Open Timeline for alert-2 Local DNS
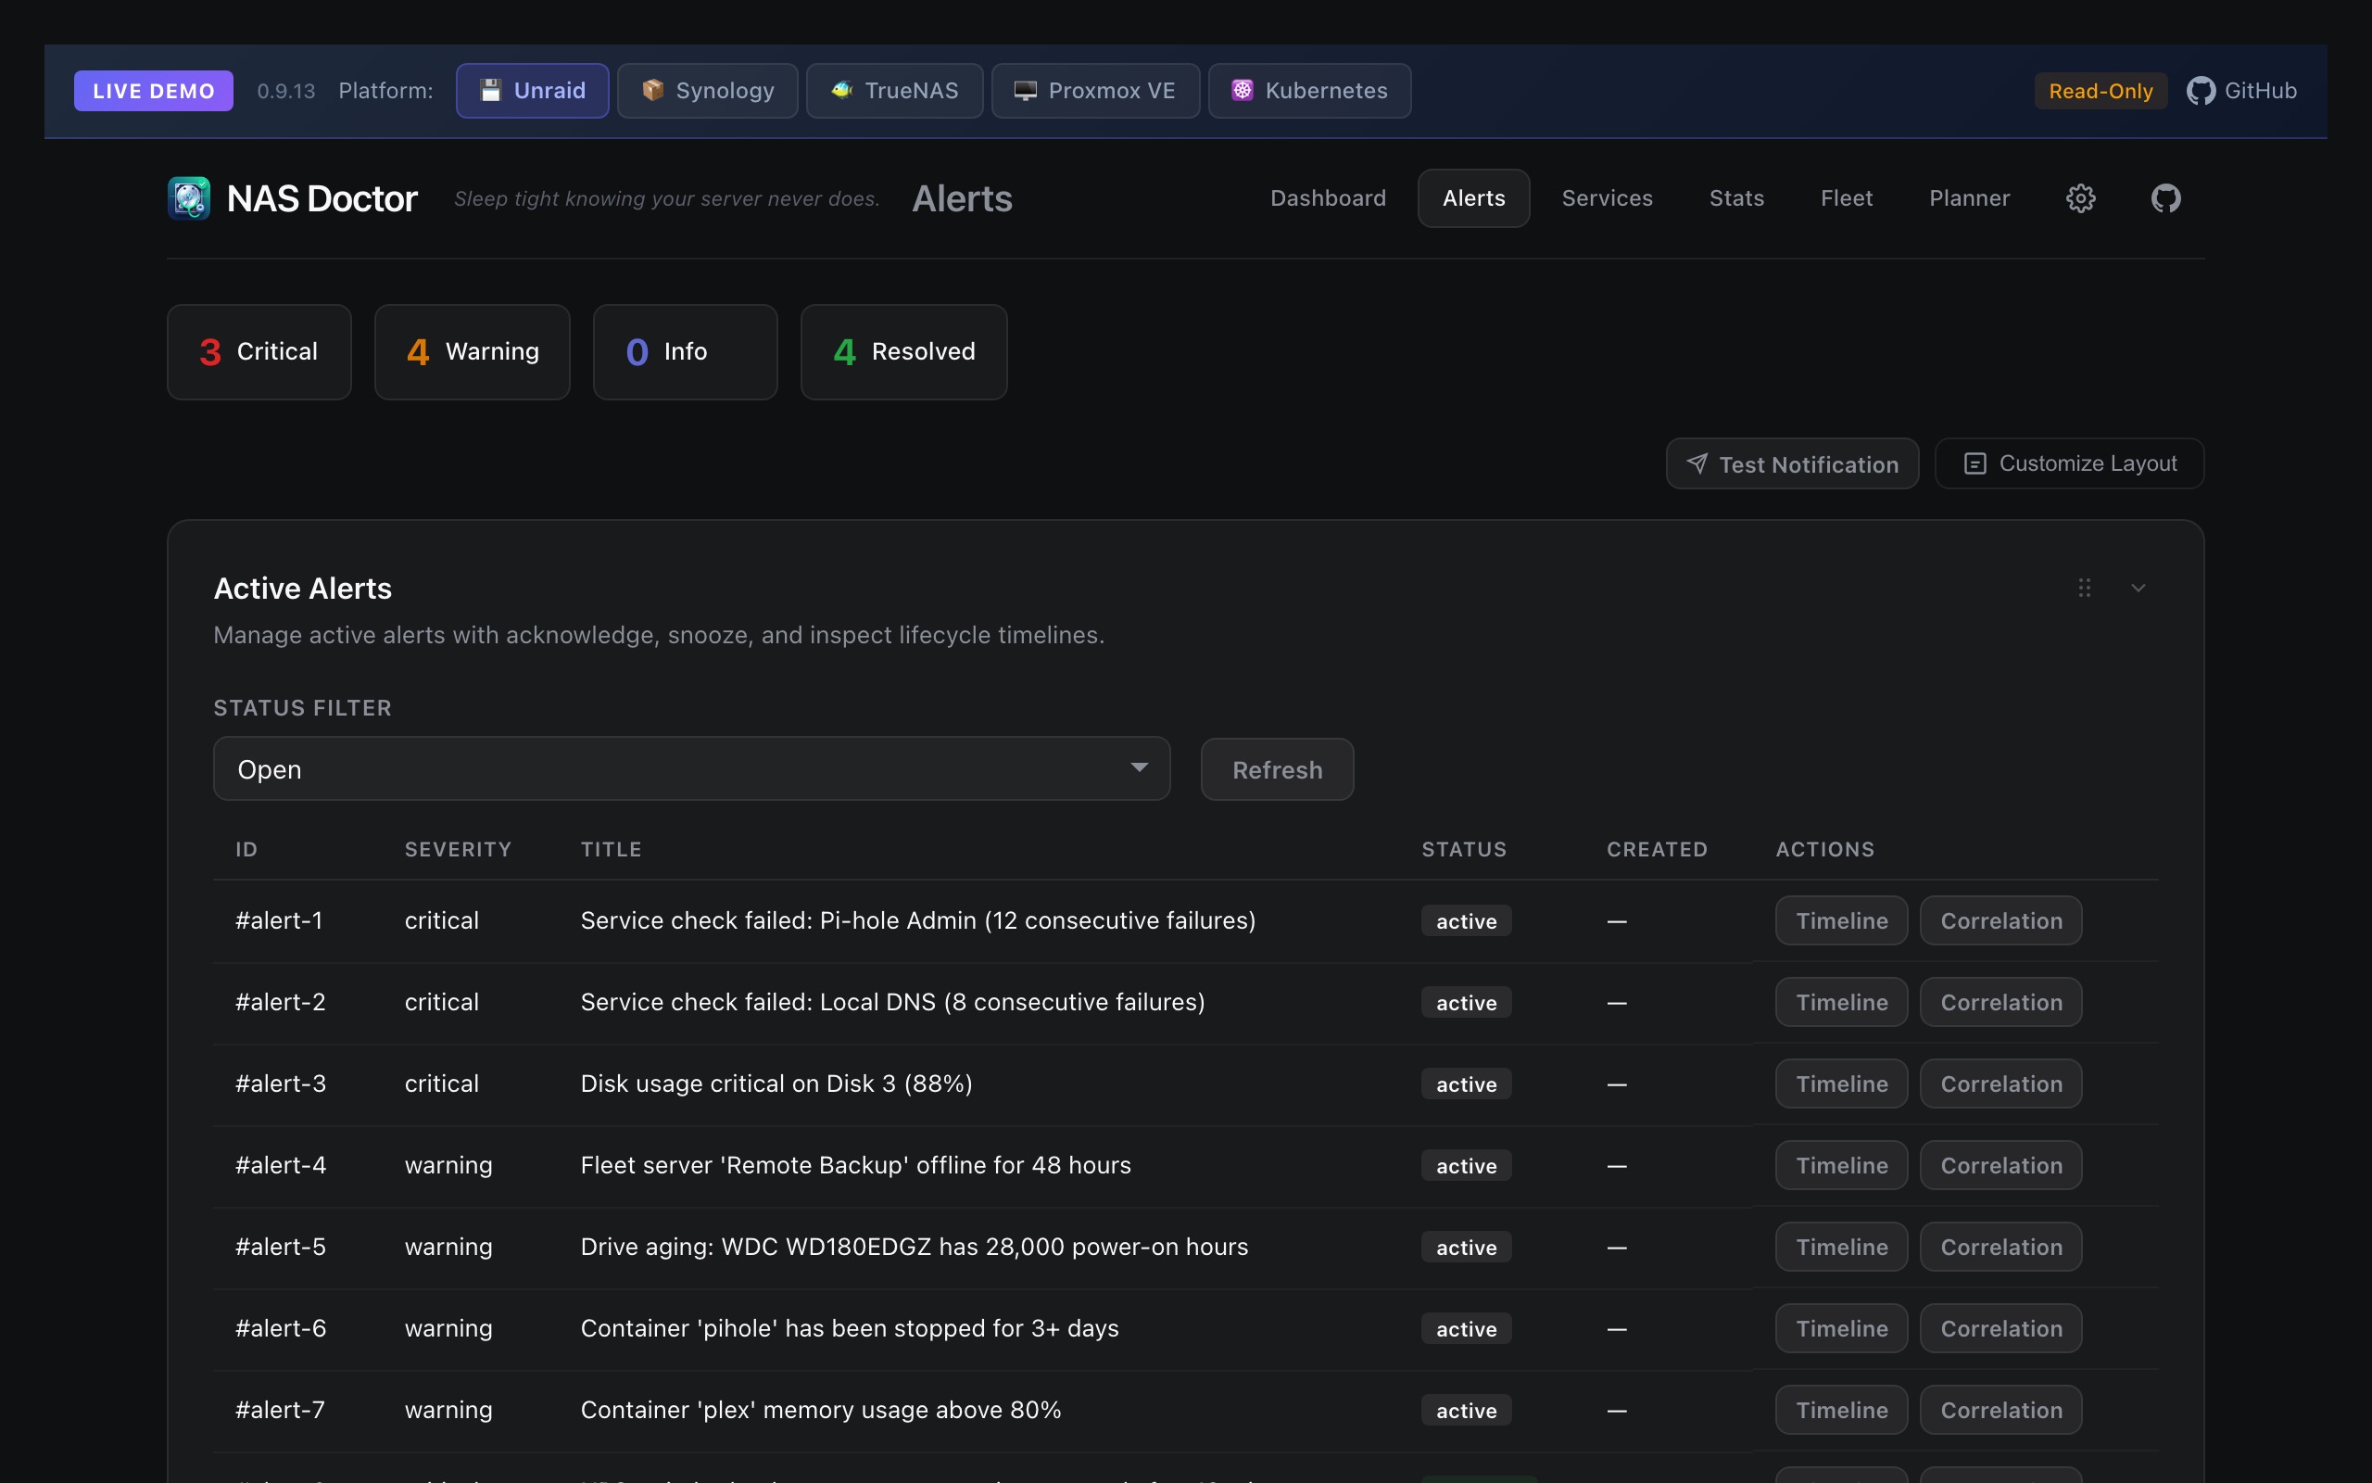Screen dimensions: 2372x1483 pyautogui.click(x=1841, y=1001)
